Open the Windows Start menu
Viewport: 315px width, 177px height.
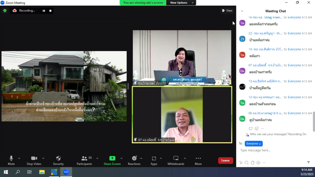6,172
